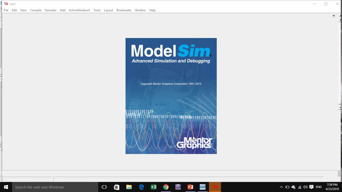Launch Microsoft Edge from taskbar
This screenshot has width=342, height=192.
pyautogui.click(x=141, y=187)
